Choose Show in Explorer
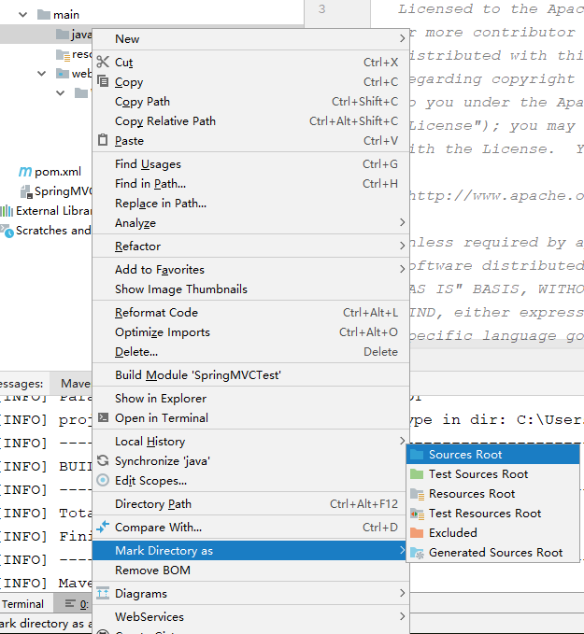The height and width of the screenshot is (634, 584). [x=251, y=399]
